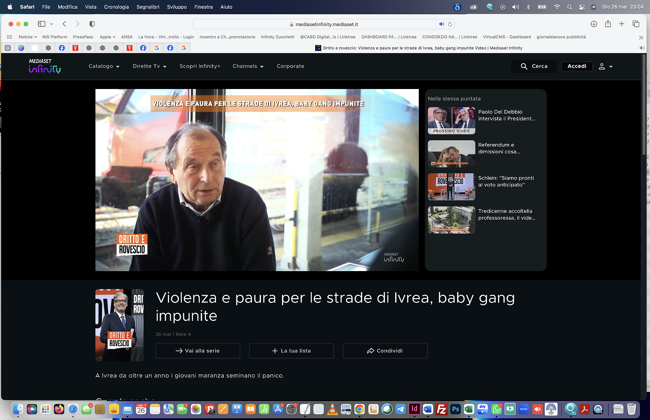
Task: Click the Safari share icon
Action: (608, 24)
